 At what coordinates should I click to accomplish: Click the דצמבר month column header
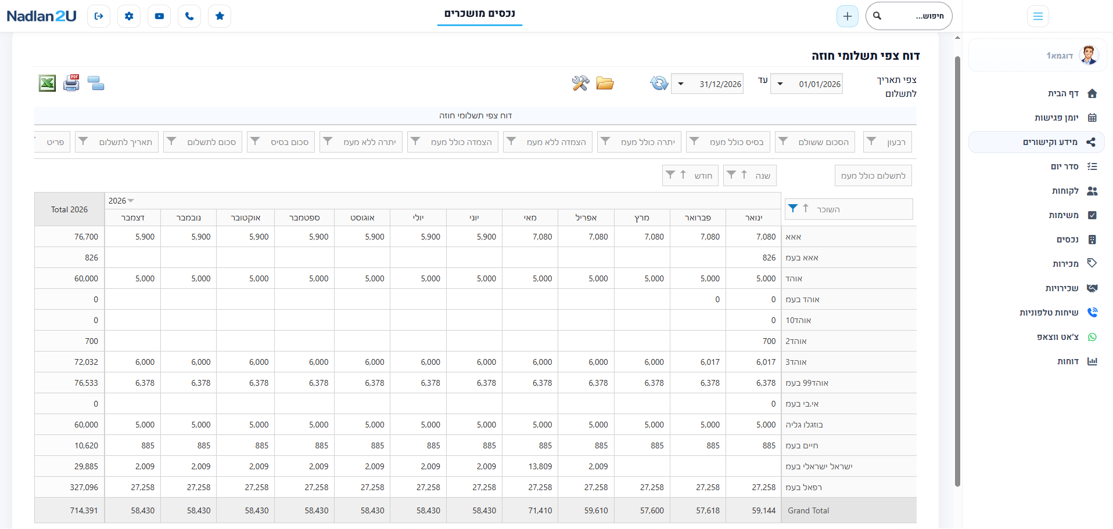coord(133,218)
